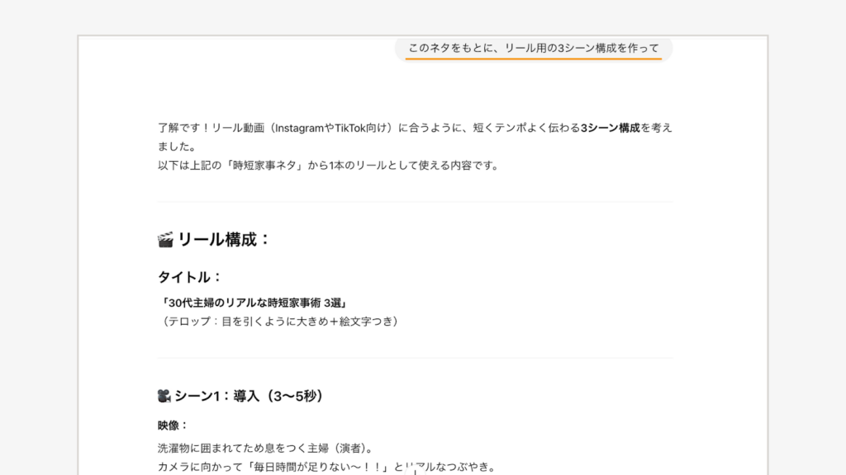The height and width of the screenshot is (475, 846).
Task: Click the divider line above リール構成
Action: [x=415, y=200]
